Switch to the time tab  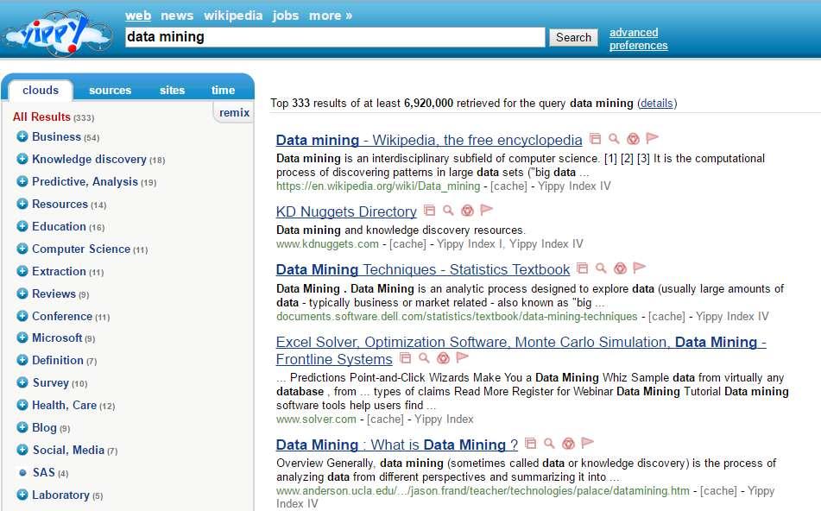coord(223,90)
